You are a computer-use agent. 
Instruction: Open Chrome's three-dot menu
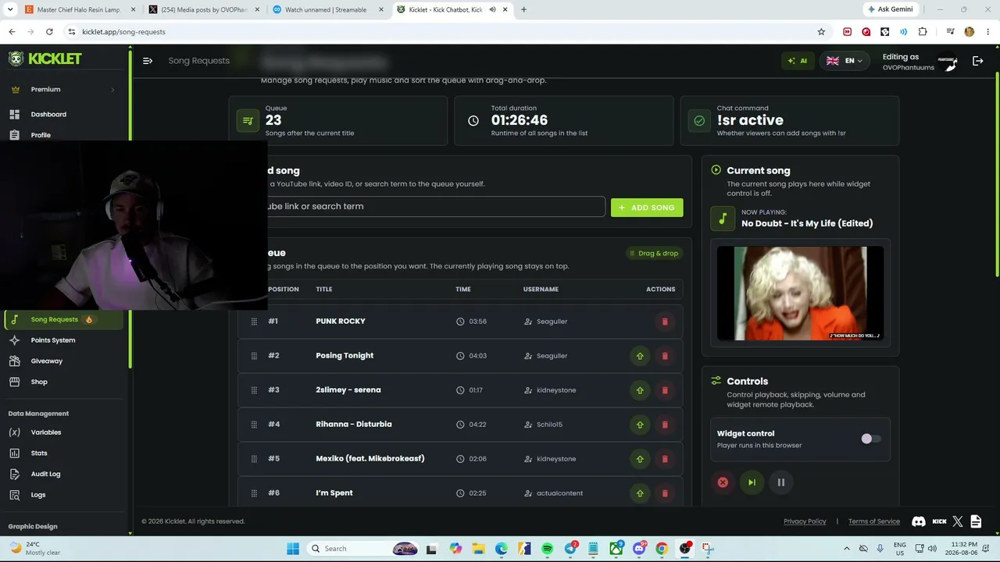point(988,32)
